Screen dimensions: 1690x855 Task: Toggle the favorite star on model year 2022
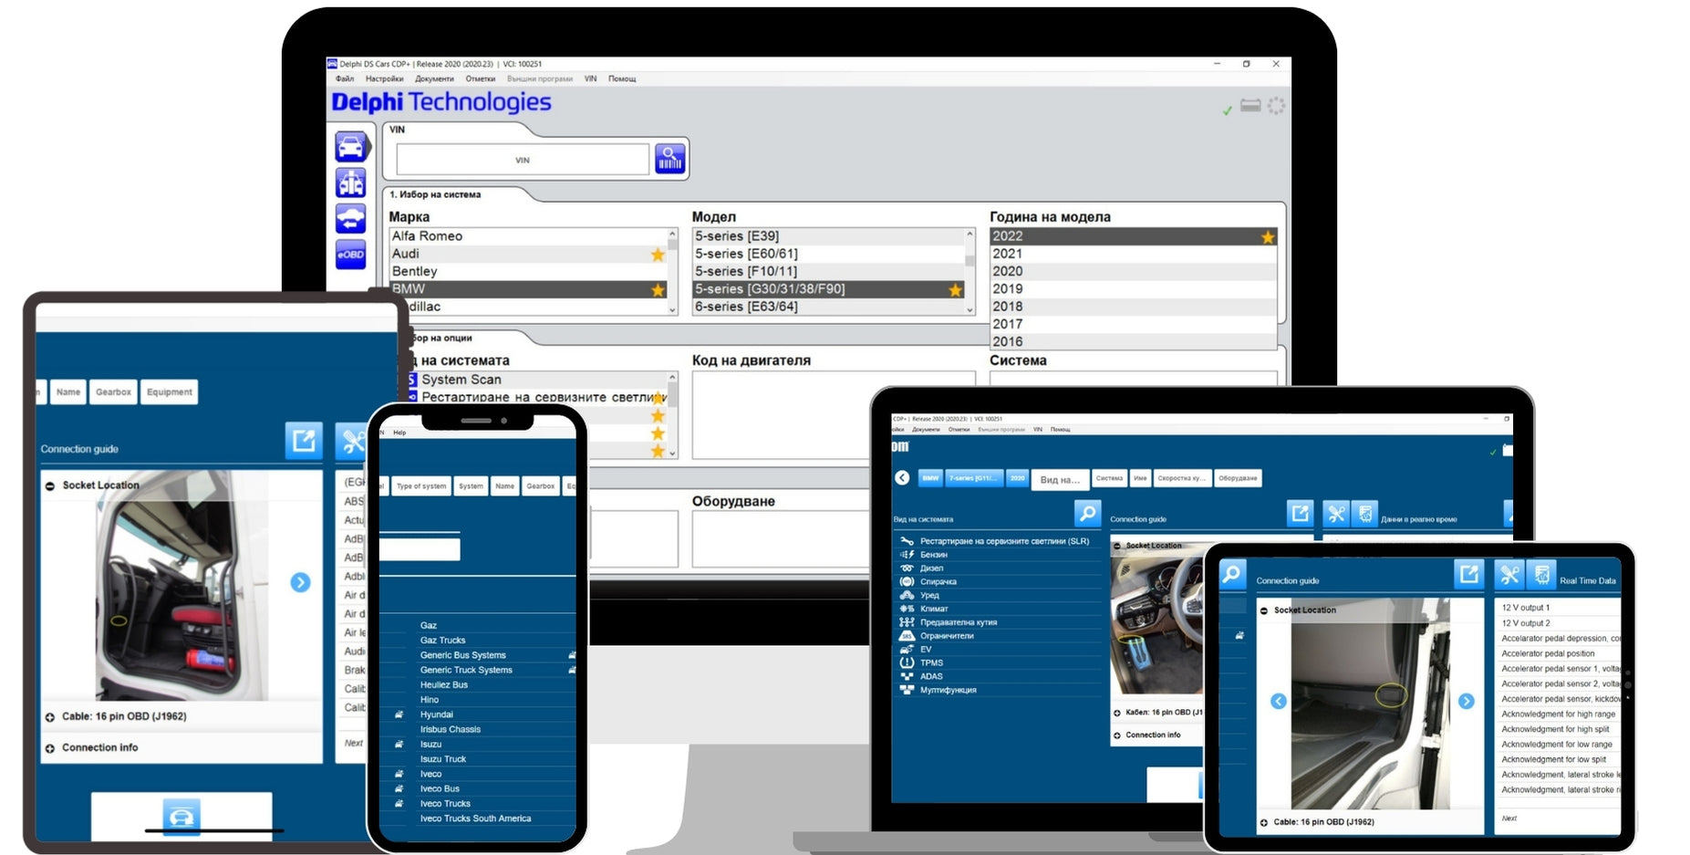[1267, 237]
